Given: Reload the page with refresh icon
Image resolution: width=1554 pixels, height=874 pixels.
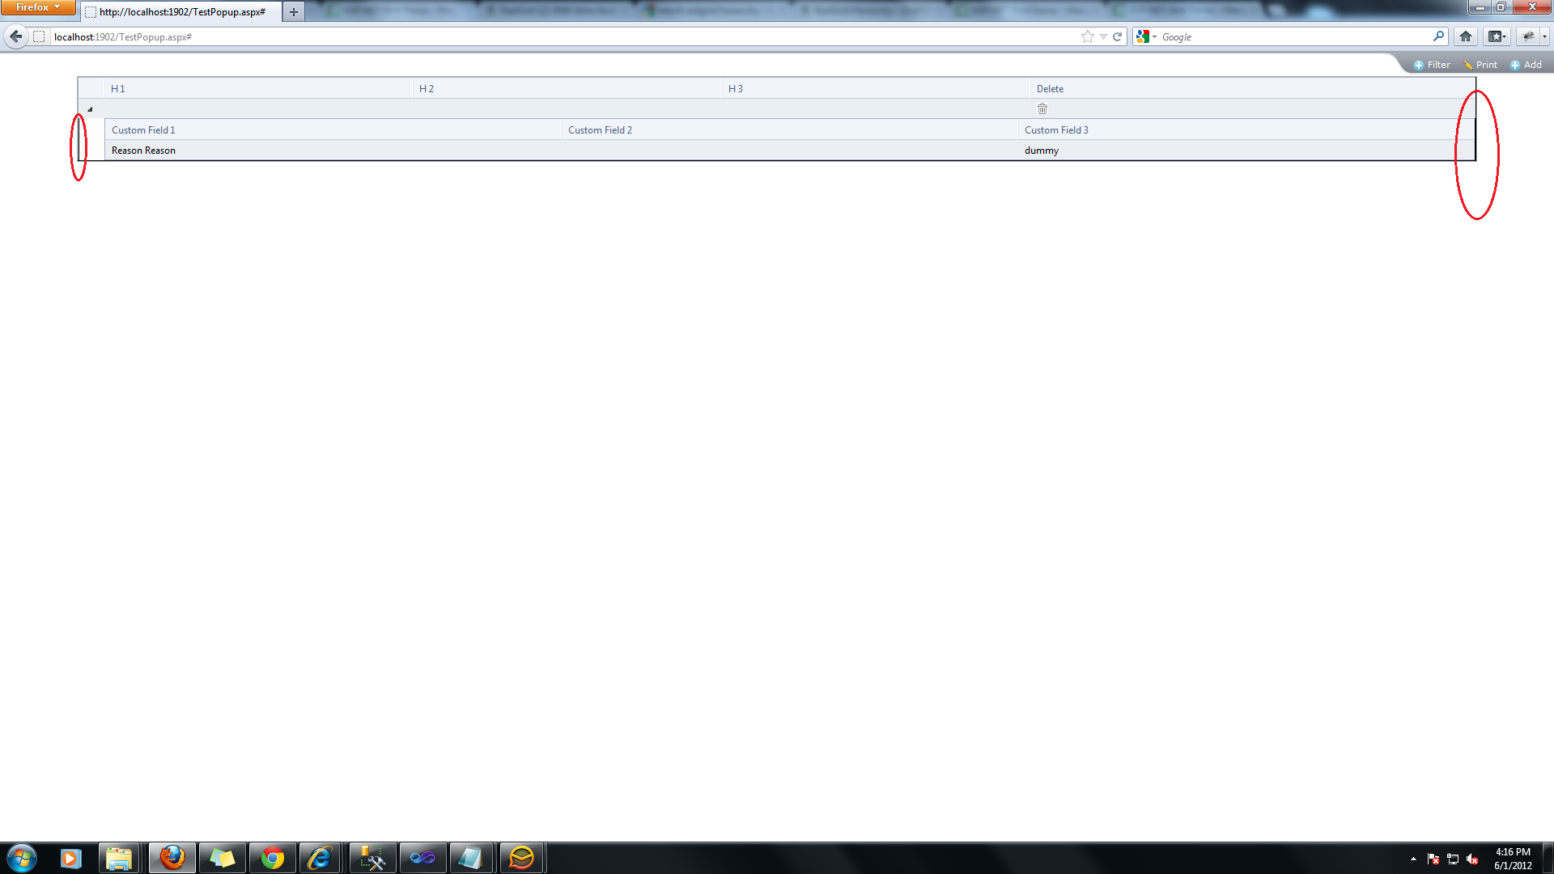Looking at the screenshot, I should pyautogui.click(x=1118, y=36).
